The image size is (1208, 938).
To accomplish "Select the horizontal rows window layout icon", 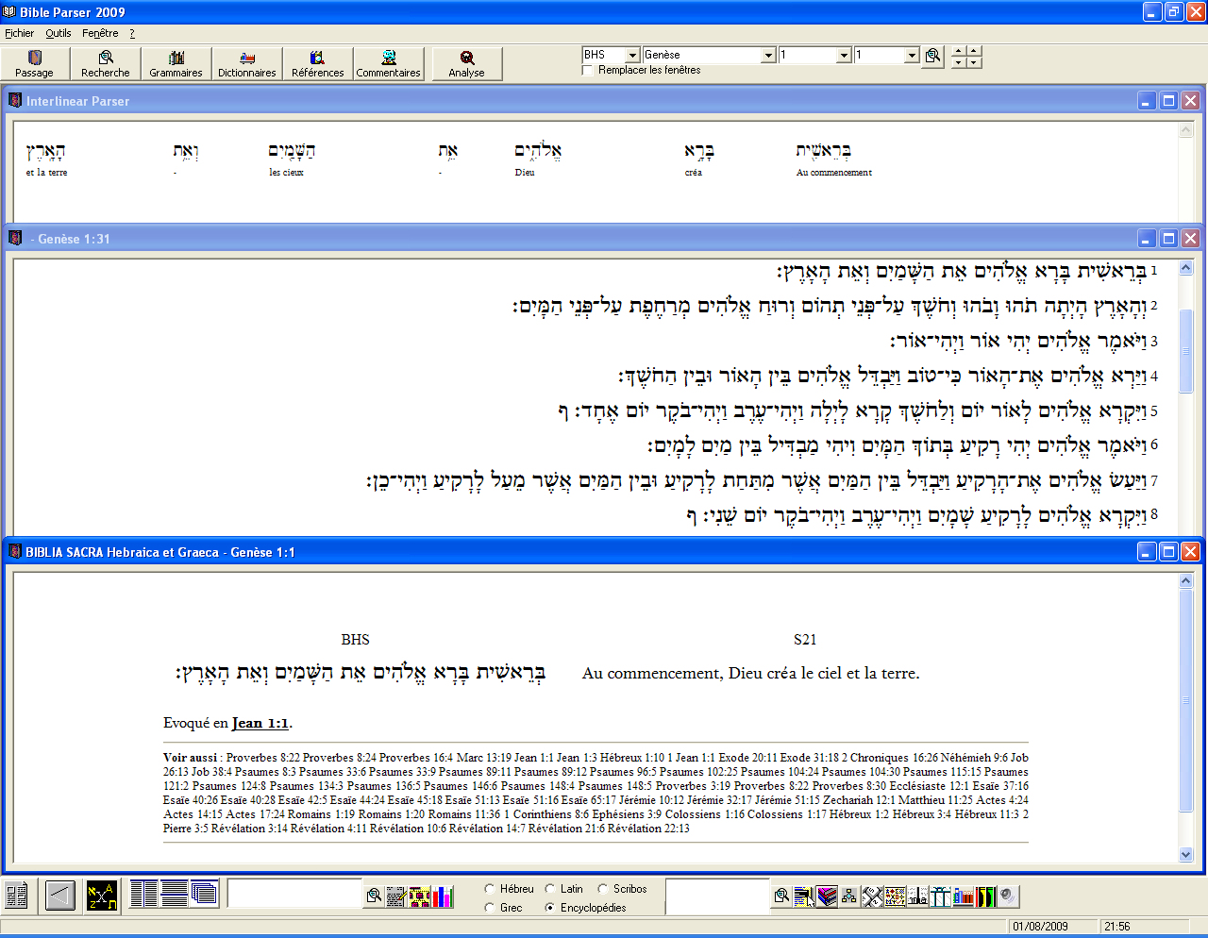I will pos(175,893).
